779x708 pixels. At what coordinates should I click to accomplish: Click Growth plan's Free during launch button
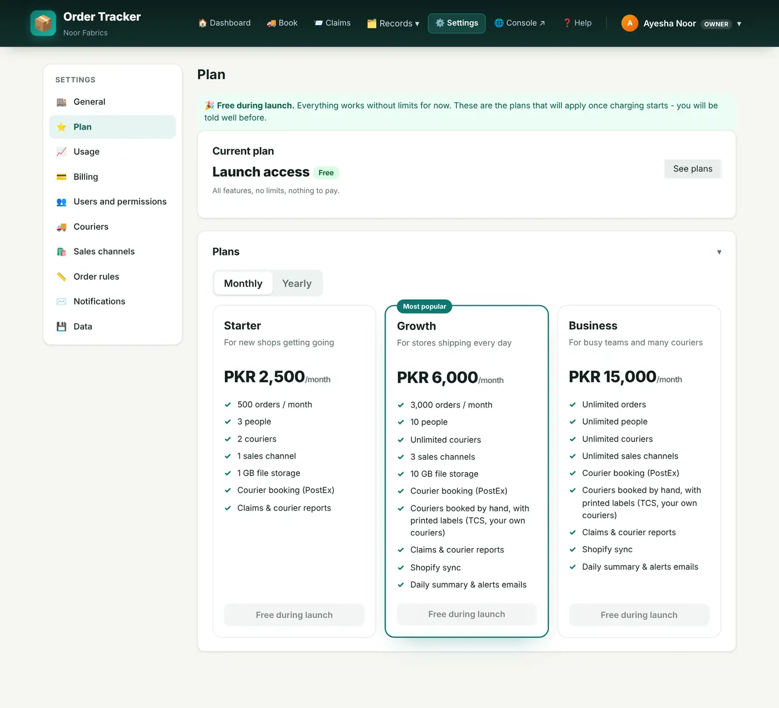pyautogui.click(x=467, y=614)
